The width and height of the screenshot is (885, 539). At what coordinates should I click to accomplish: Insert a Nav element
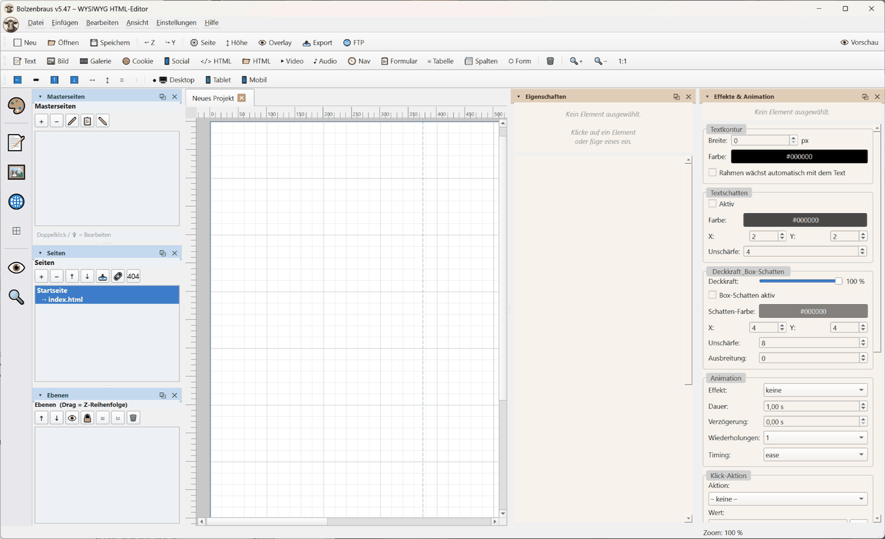pyautogui.click(x=359, y=61)
